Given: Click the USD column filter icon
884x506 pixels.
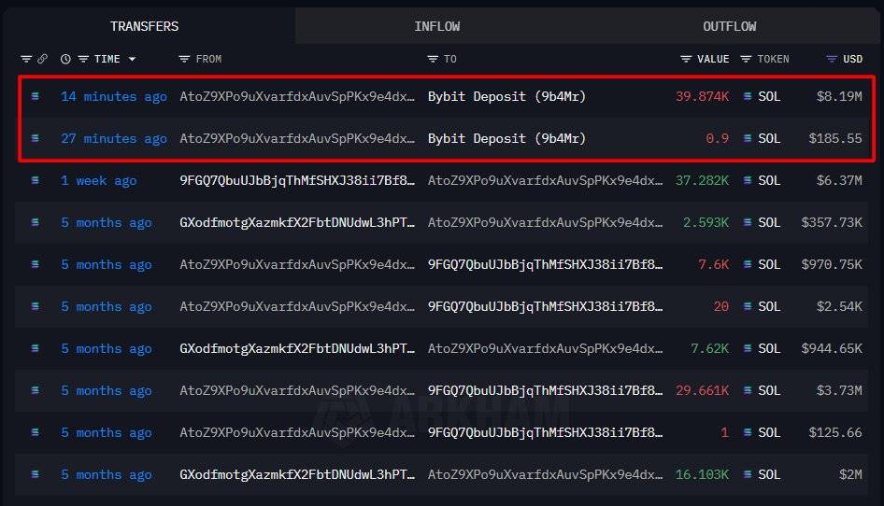Looking at the screenshot, I should pyautogui.click(x=832, y=59).
